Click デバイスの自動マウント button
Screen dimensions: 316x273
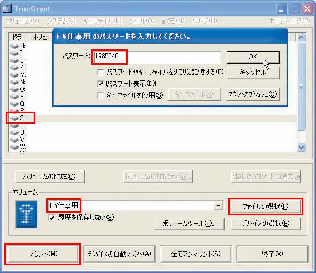point(119,254)
